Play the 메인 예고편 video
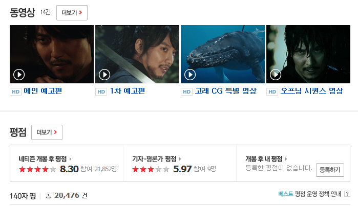This screenshot has width=358, height=206. [x=19, y=75]
